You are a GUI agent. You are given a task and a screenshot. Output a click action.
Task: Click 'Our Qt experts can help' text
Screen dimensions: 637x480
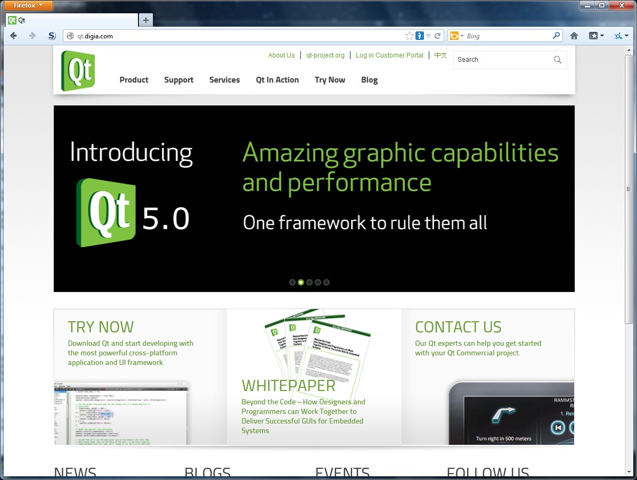478,348
